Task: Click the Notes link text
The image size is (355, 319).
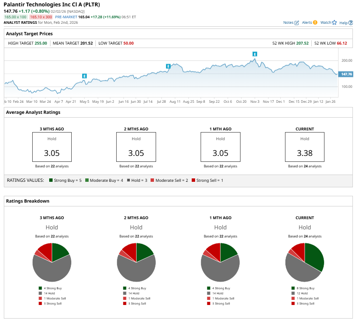Action: tap(288, 23)
